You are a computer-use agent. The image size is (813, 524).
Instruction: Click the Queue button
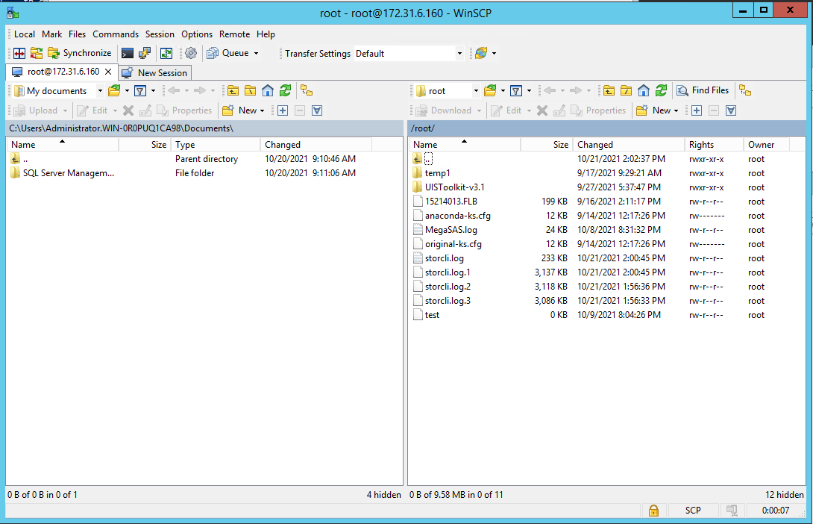(228, 53)
